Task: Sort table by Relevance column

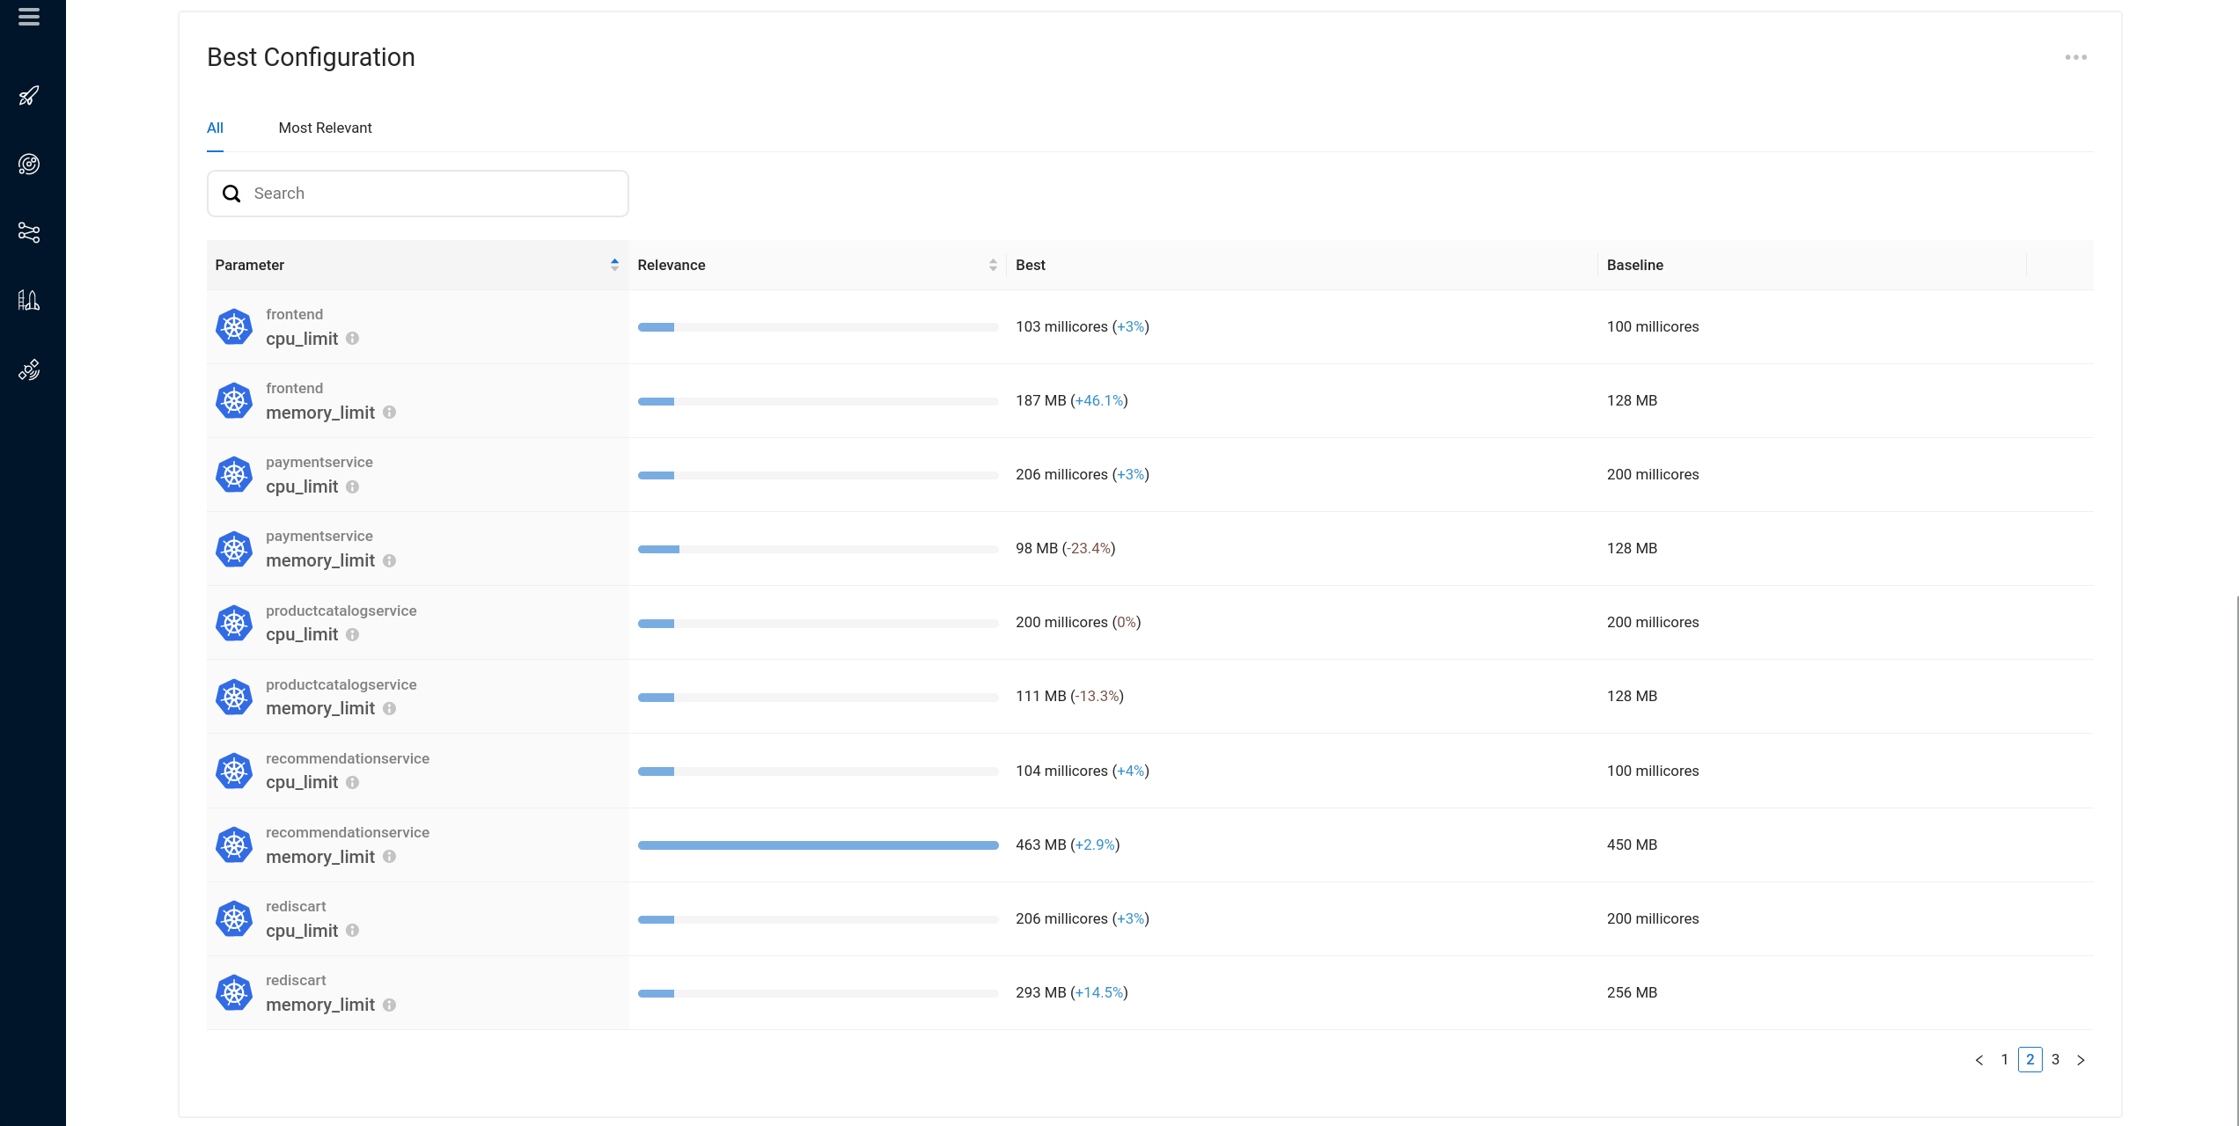Action: tap(993, 265)
